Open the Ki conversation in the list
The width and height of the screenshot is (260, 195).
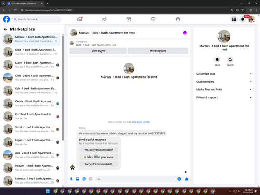coord(31,116)
